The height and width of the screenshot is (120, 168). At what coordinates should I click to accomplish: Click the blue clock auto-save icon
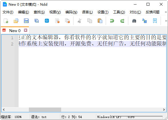pos(47,21)
